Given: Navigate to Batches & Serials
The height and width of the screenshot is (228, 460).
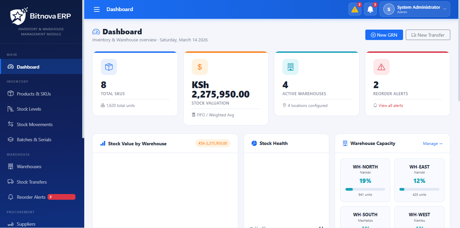Looking at the screenshot, I should 41,140.
